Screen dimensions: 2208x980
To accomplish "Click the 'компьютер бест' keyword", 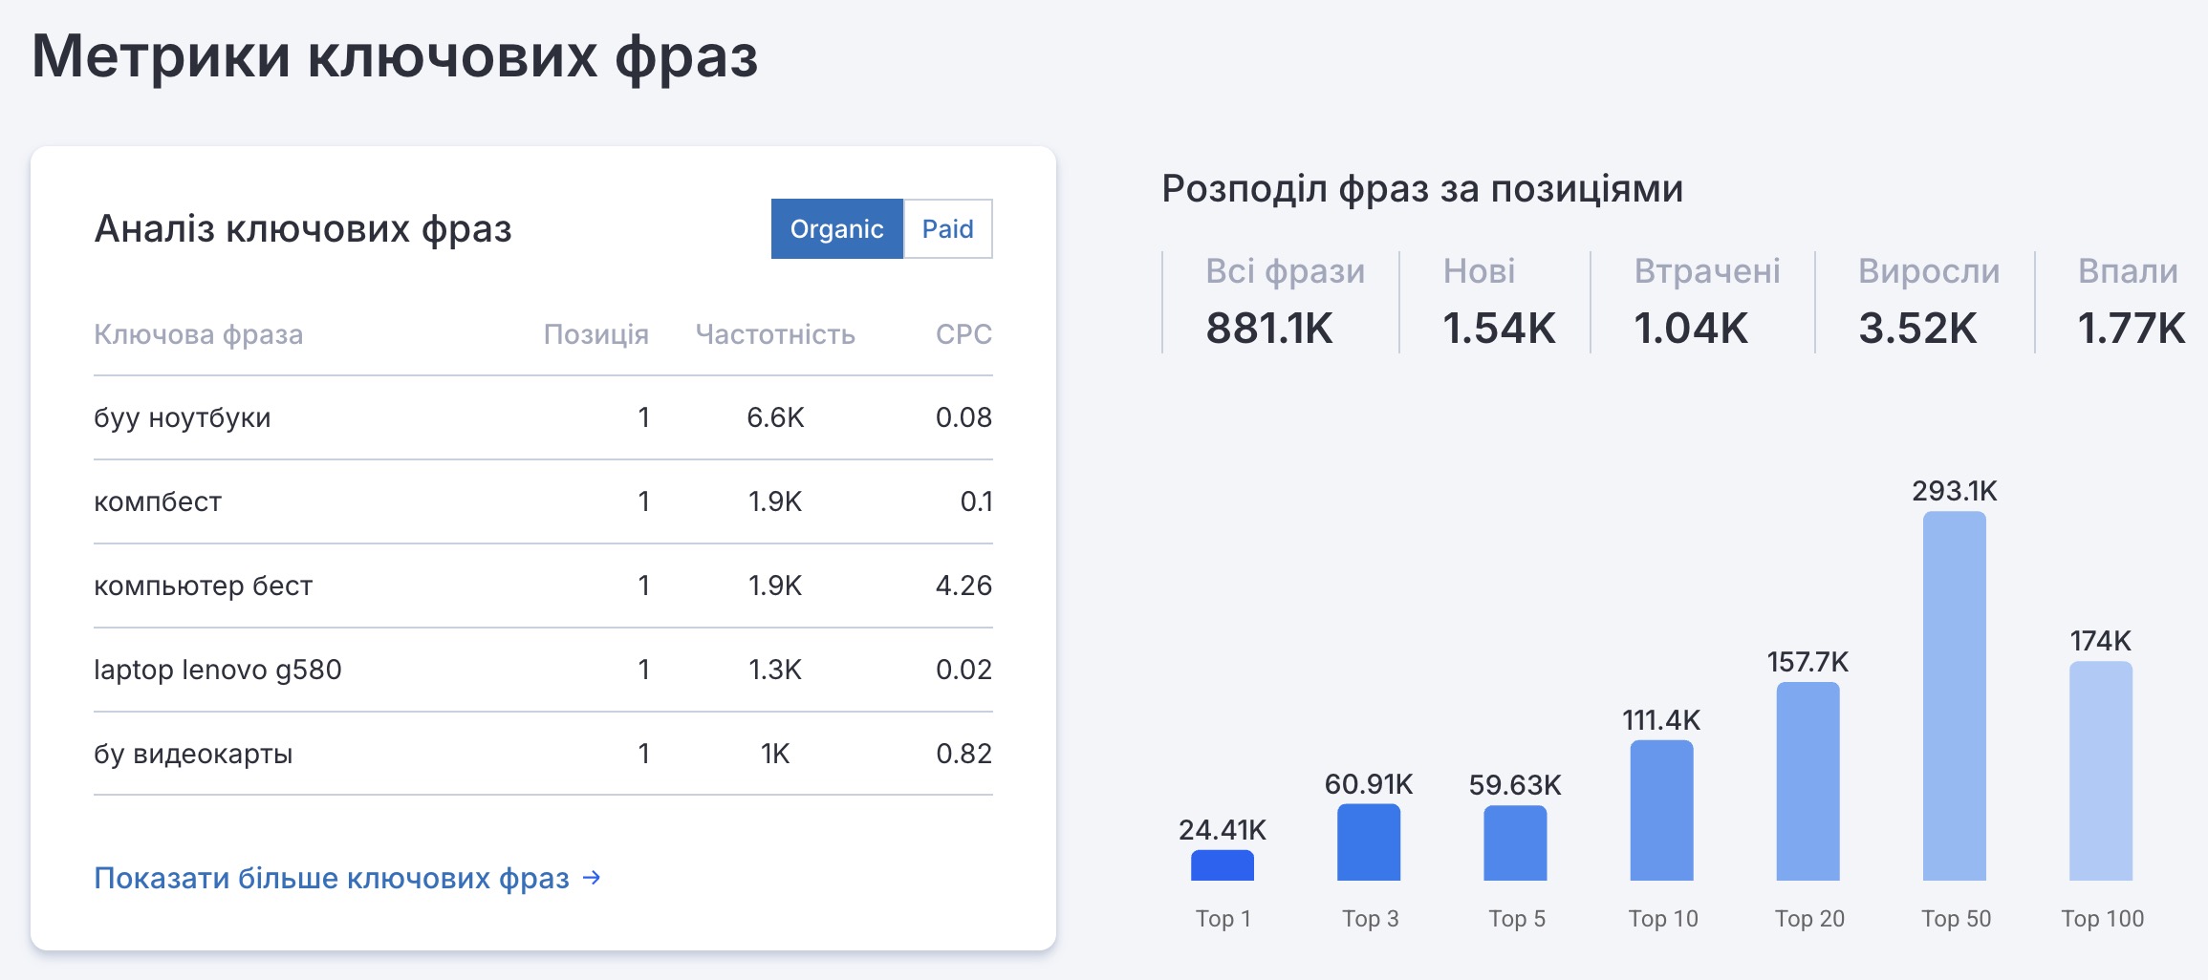I will (203, 586).
